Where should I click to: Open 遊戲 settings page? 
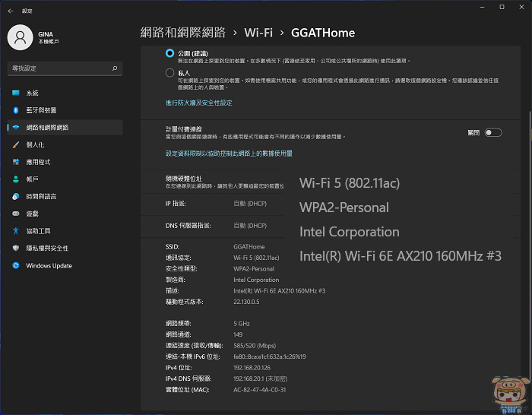[x=65, y=214]
